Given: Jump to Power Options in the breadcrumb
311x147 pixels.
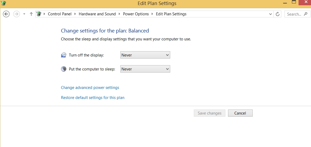Looking at the screenshot, I should [x=136, y=14].
